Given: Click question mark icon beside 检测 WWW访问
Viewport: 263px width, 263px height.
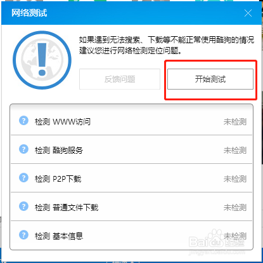Looking at the screenshot, I should click(x=23, y=121).
